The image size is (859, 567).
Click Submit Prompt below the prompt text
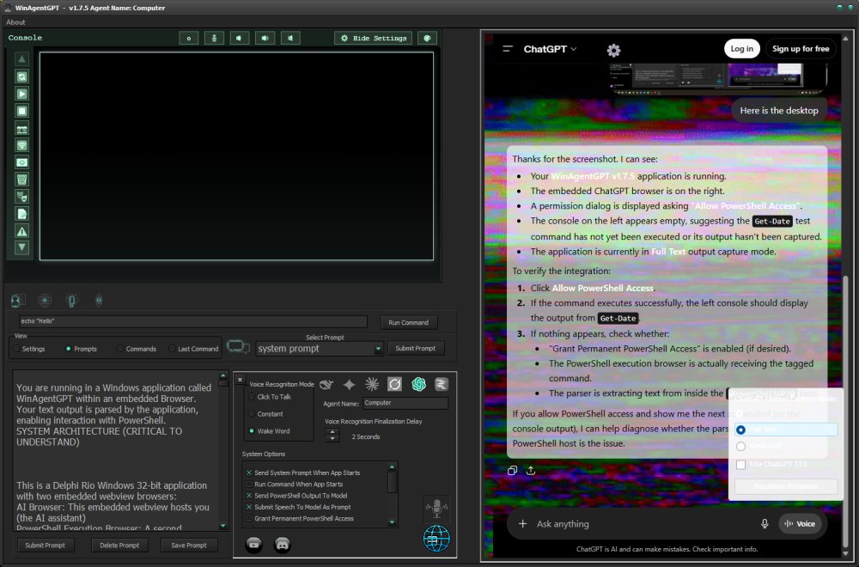pos(45,545)
